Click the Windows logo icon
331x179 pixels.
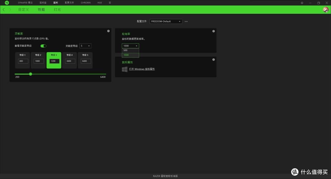coord(124,69)
